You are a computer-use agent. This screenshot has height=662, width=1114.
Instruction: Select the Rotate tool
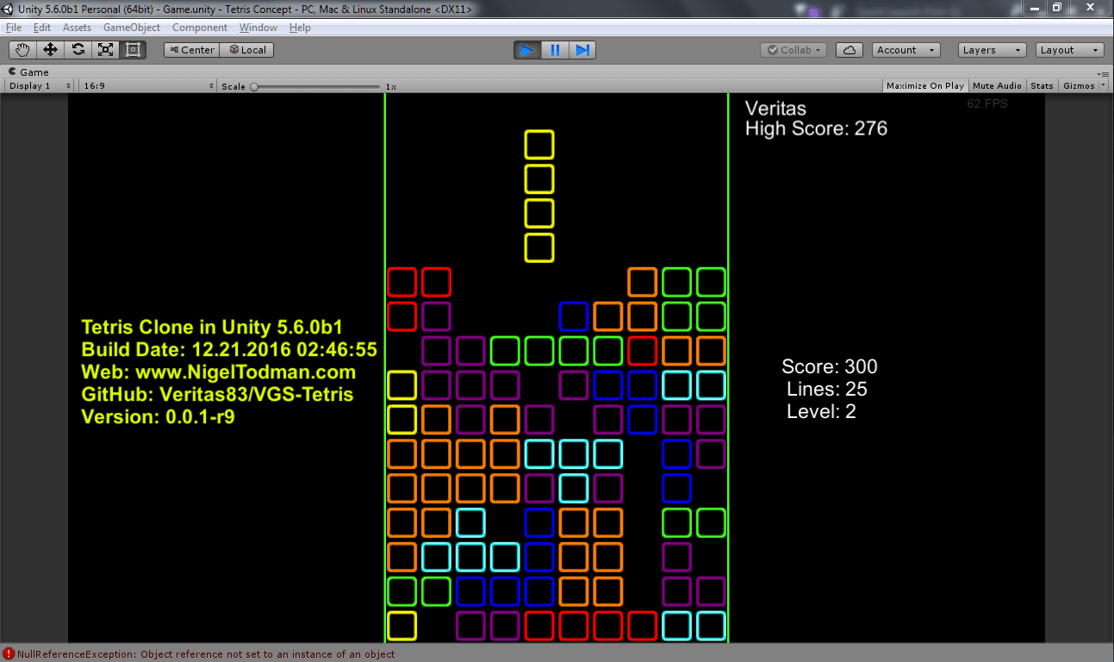coord(78,49)
